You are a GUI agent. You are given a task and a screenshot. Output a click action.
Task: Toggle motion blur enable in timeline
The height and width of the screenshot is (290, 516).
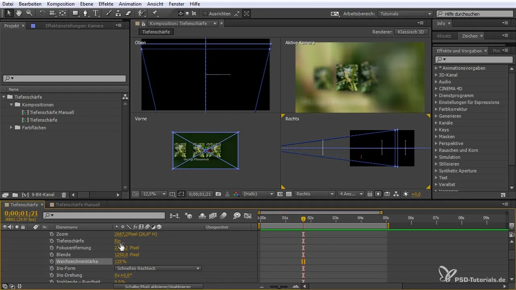pos(223,215)
